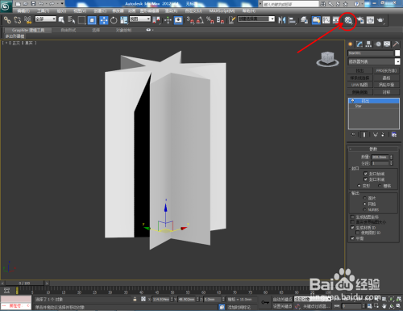Click the FFD(长方体) modifier button
This screenshot has height=311, width=403.
386,71
